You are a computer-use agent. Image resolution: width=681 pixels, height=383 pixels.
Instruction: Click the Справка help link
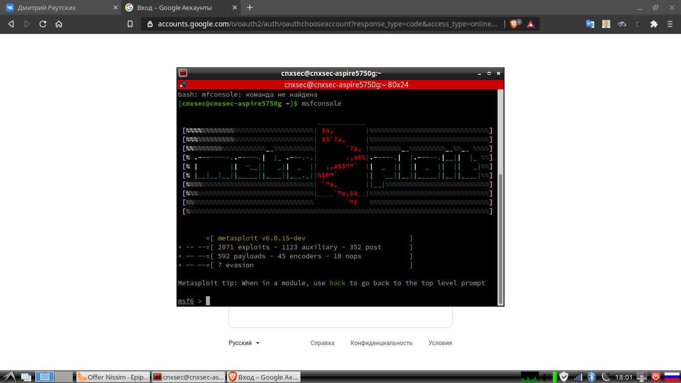[323, 343]
